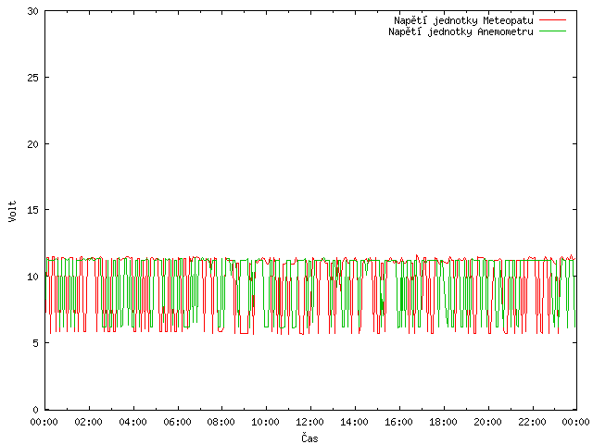This screenshot has width=593, height=444.
Task: Click the y-axis value 10
Action: click(33, 277)
